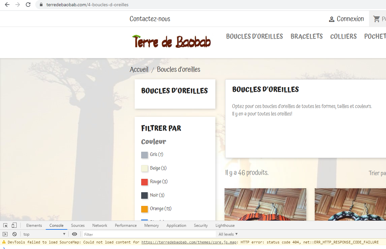Open the JavaScript context dropdown showing top

(x=44, y=234)
